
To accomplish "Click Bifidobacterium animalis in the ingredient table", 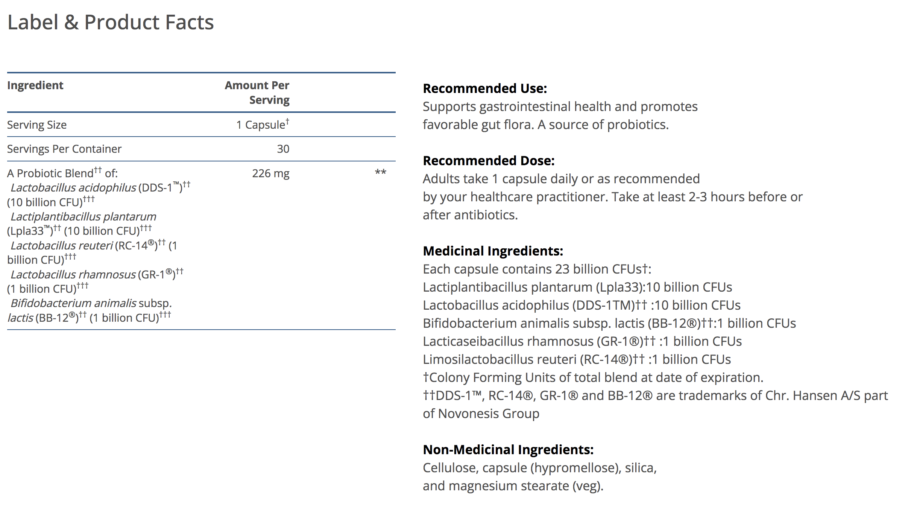I will [x=73, y=303].
